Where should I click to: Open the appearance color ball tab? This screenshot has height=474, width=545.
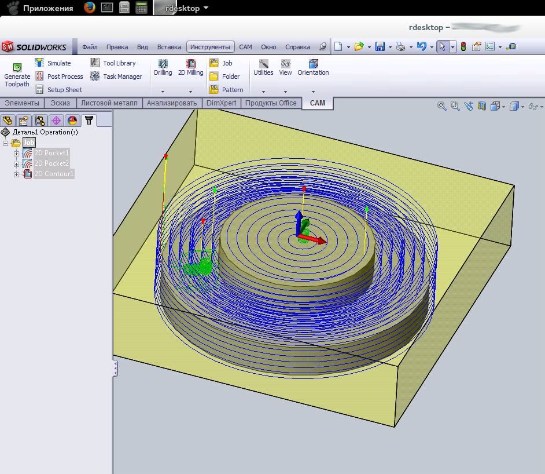72,121
